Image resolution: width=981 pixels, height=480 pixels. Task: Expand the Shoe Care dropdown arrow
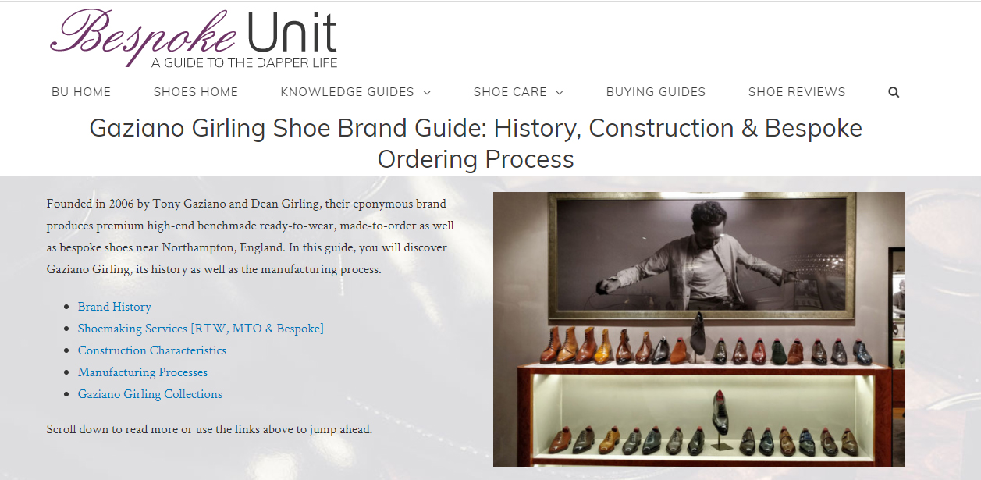(x=560, y=93)
